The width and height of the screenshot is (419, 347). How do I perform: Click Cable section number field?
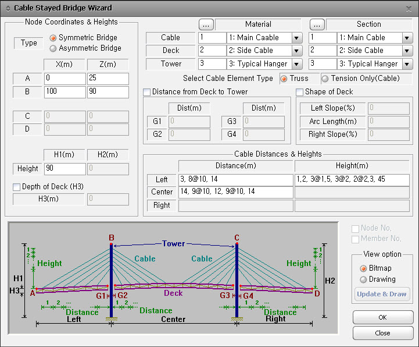[x=323, y=38]
